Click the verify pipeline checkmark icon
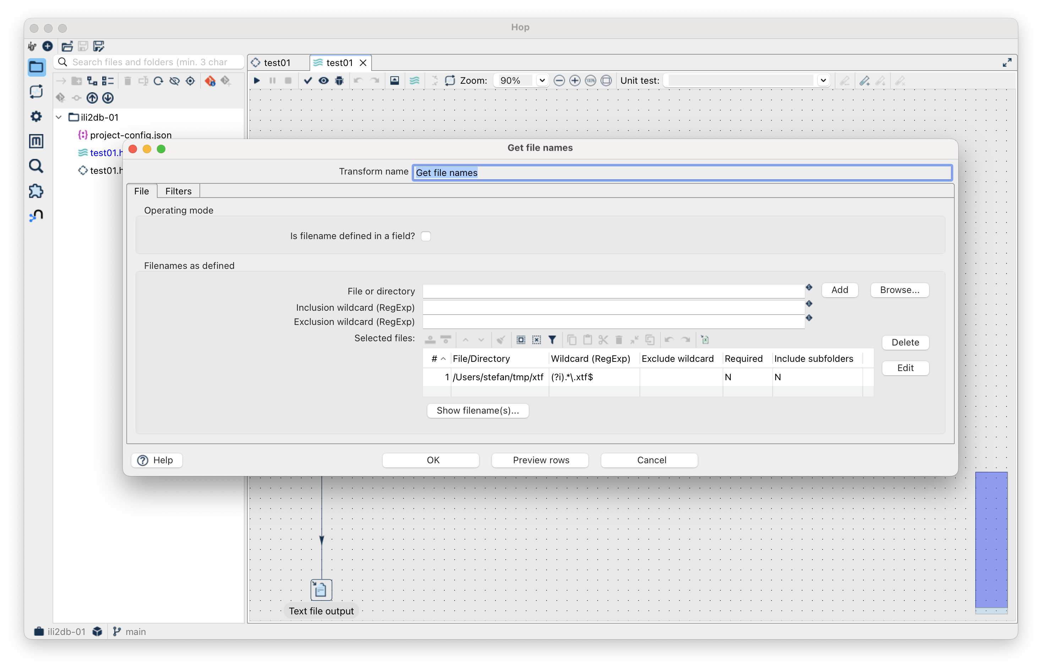The height and width of the screenshot is (669, 1042). click(308, 81)
